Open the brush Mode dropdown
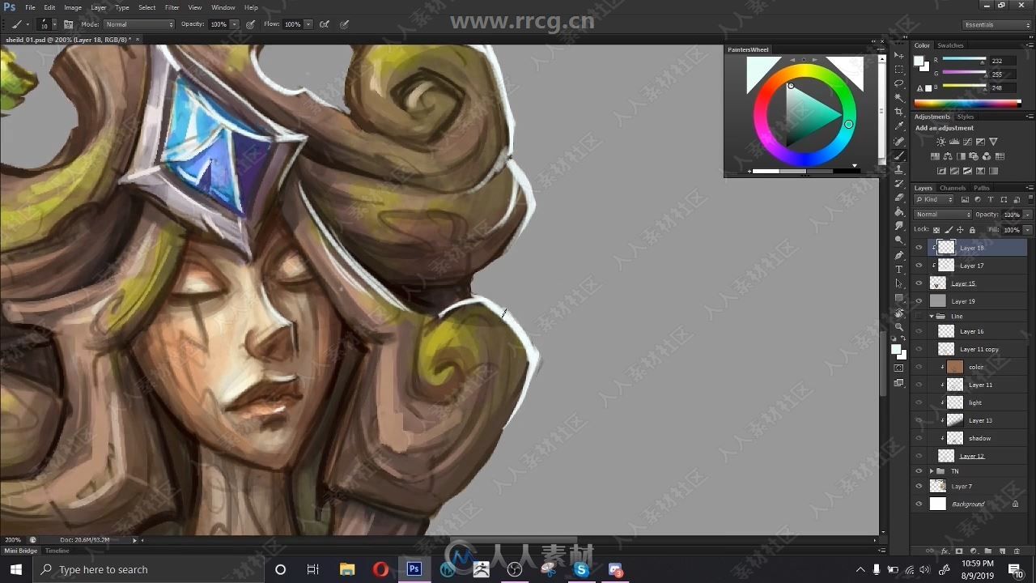The width and height of the screenshot is (1036, 583). [138, 24]
